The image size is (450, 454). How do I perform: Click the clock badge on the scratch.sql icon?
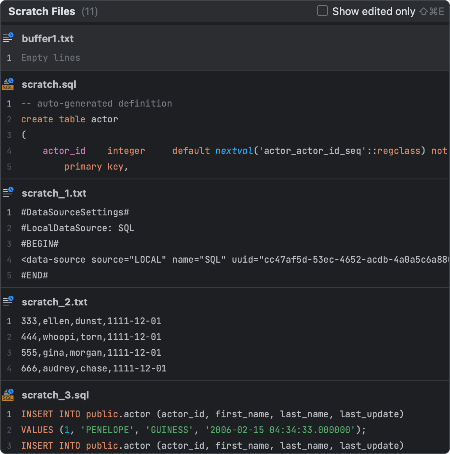(11, 80)
